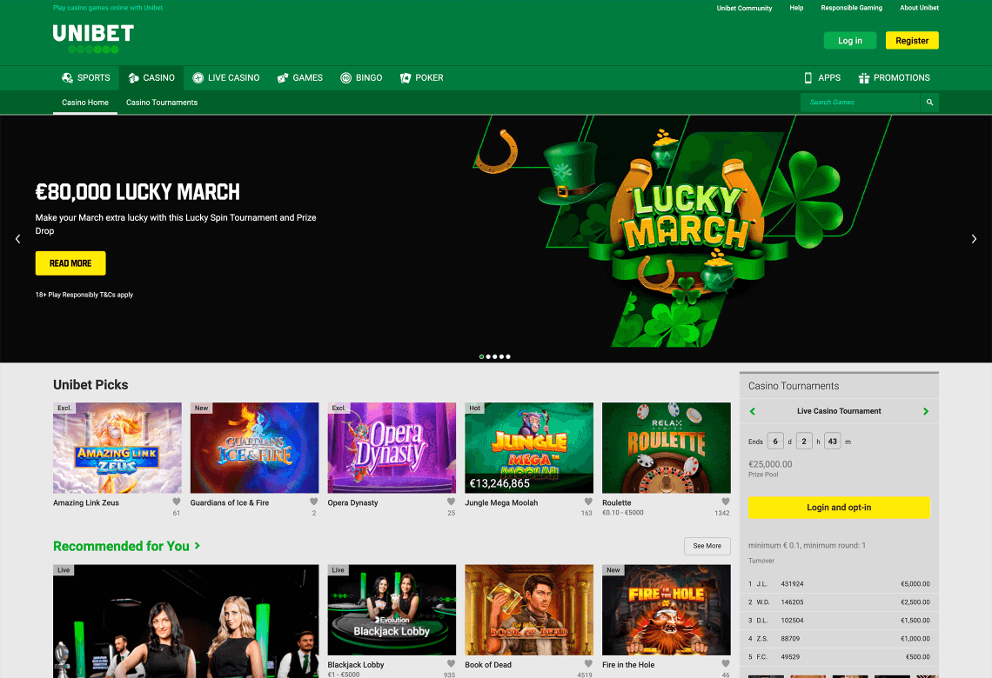Open Opera Dynasty game thumbnail
992x678 pixels.
pyautogui.click(x=392, y=448)
